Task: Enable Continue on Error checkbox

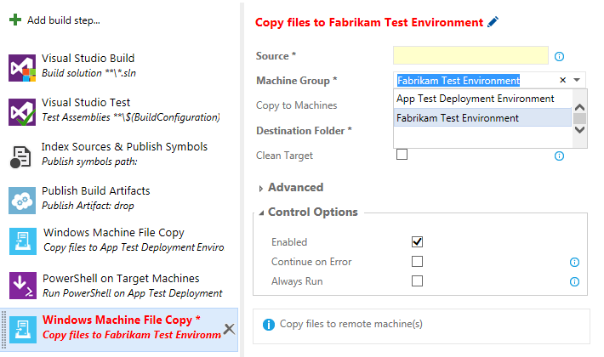Action: (417, 262)
